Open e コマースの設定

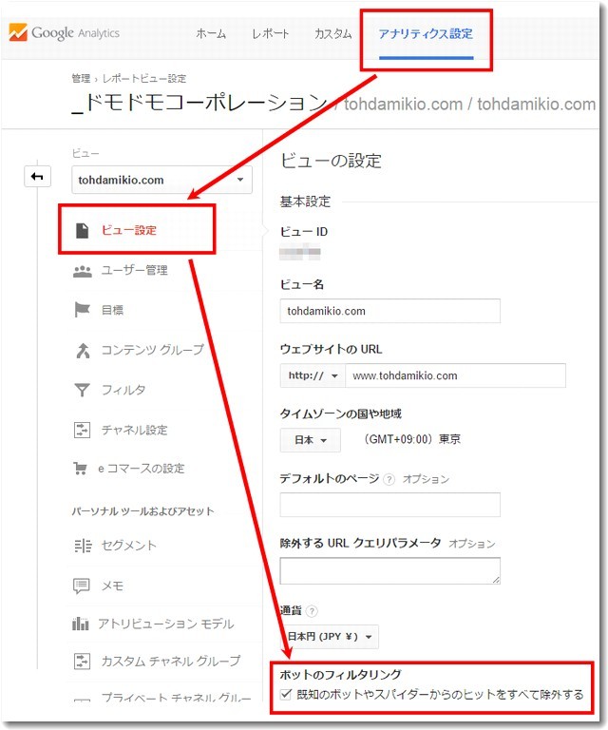click(x=142, y=469)
